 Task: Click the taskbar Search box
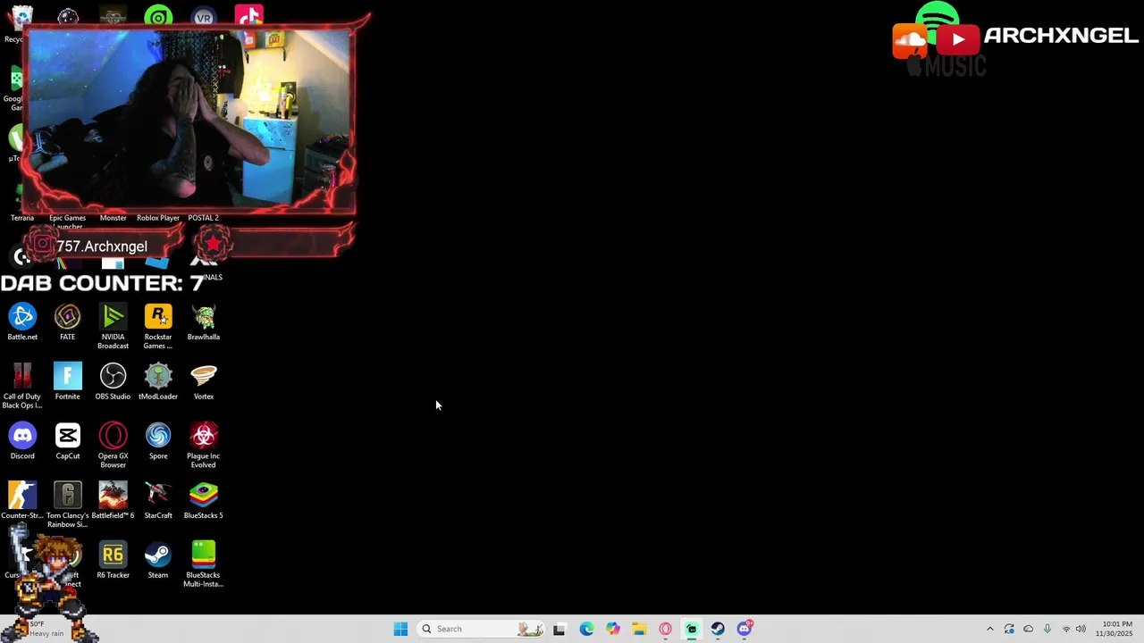click(482, 629)
